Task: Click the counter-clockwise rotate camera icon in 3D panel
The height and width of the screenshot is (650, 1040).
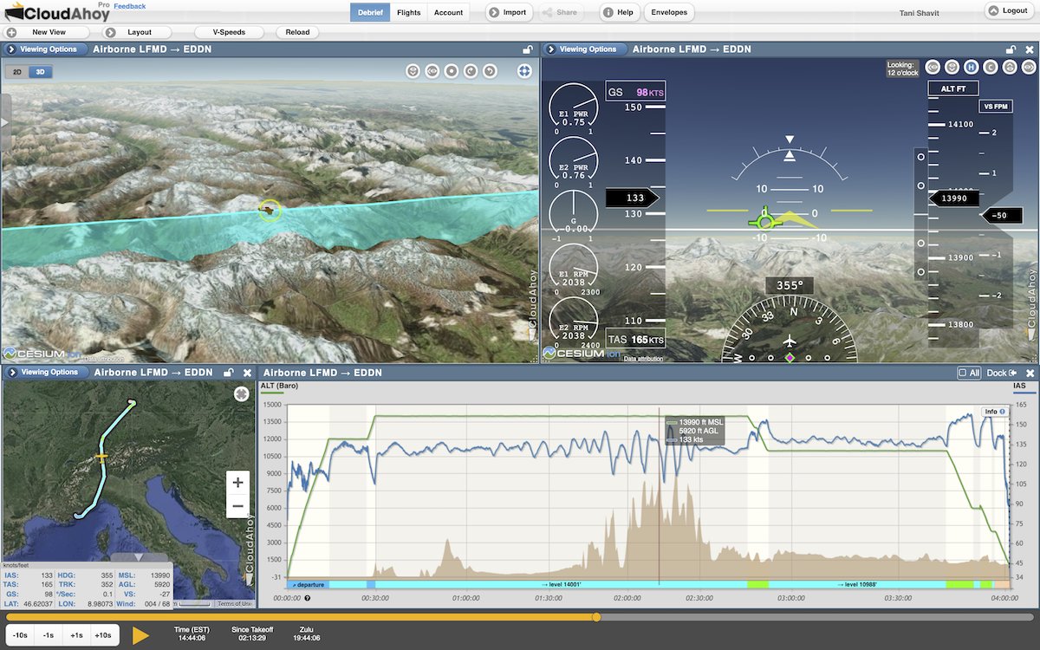Action: click(x=490, y=71)
